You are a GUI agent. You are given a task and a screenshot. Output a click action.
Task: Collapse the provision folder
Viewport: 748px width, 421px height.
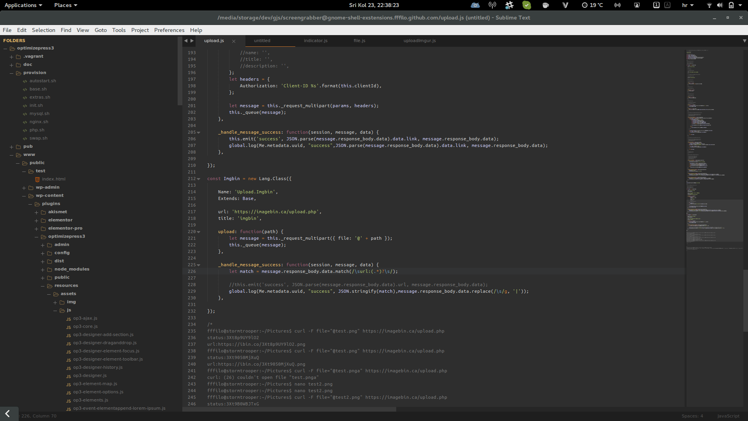[11, 73]
